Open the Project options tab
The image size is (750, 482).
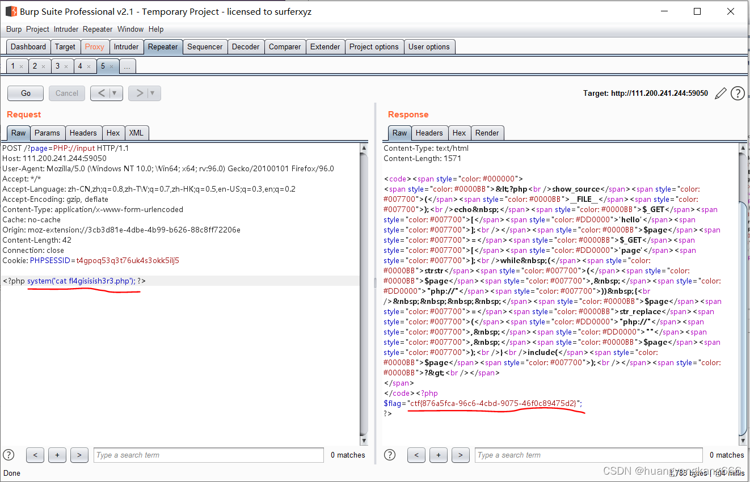[x=374, y=47]
